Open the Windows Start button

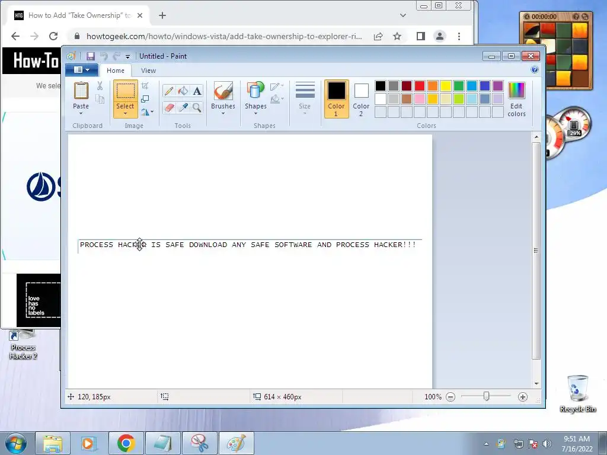tap(15, 443)
